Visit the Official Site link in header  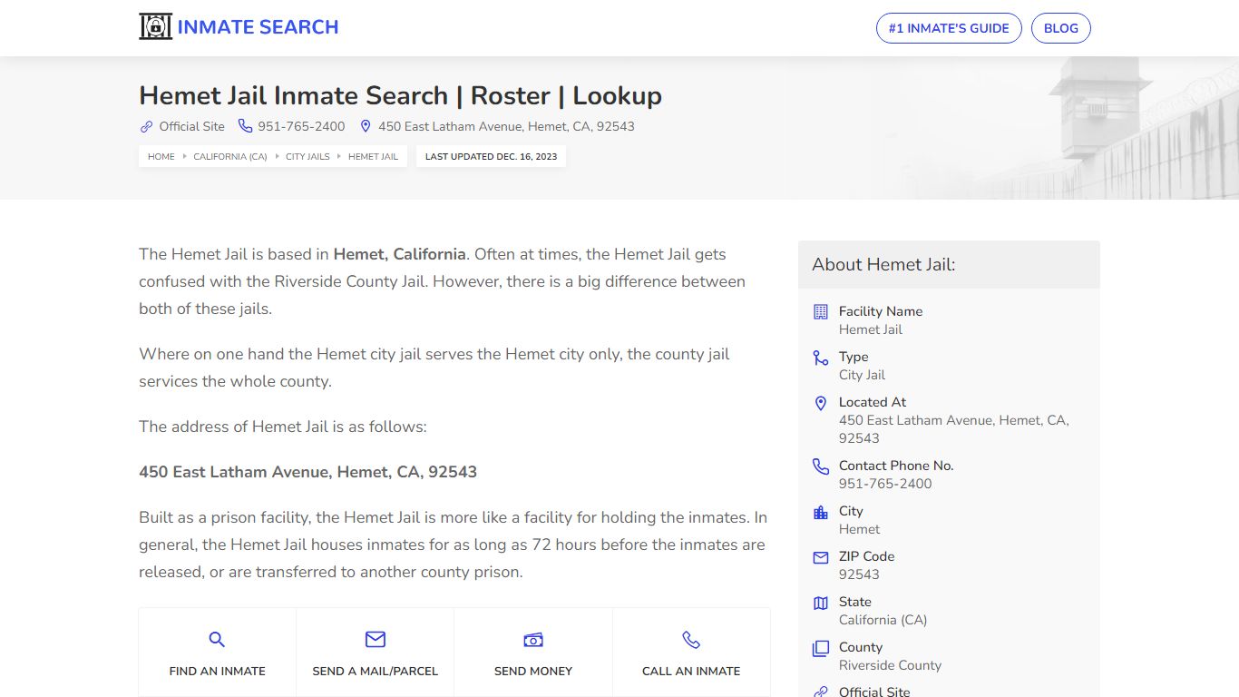191,126
